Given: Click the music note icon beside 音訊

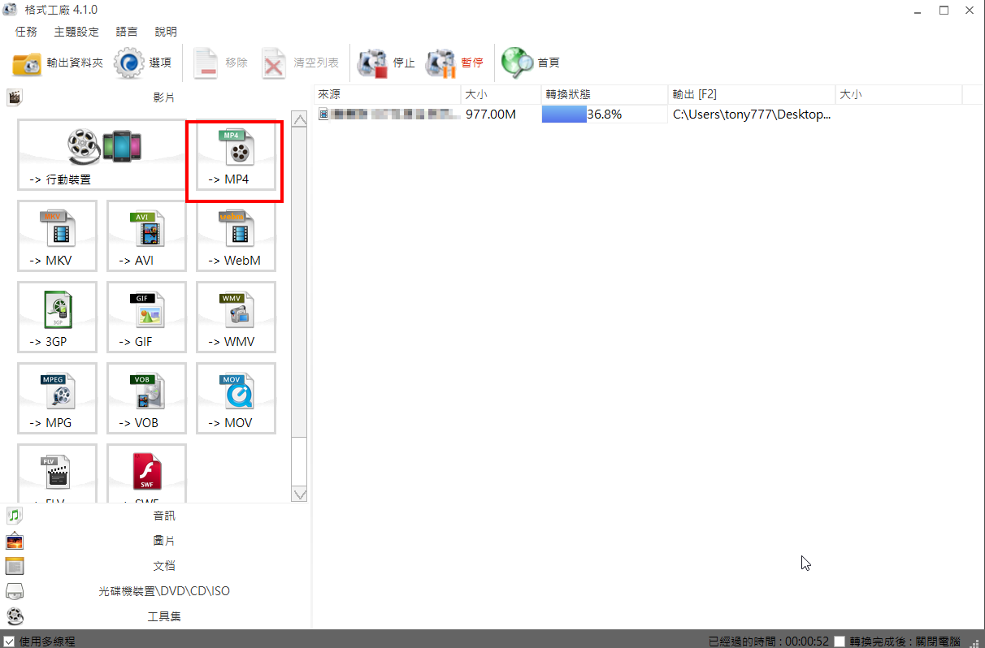Looking at the screenshot, I should 15,516.
